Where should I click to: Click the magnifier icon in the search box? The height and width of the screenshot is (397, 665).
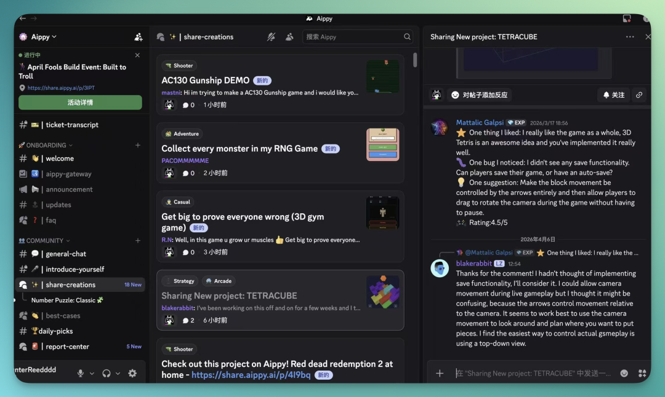click(407, 37)
